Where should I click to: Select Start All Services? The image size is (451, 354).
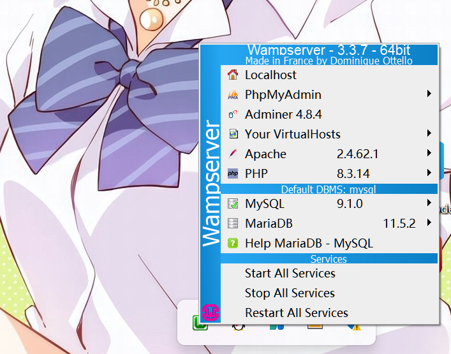290,273
